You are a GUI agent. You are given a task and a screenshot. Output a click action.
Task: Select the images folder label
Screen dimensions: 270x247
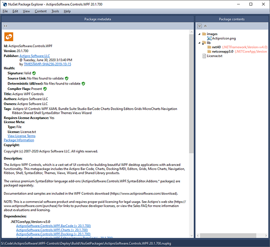(212, 34)
